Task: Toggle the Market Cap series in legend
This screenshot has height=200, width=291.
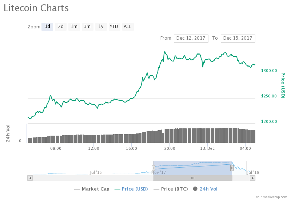Action: [x=92, y=189]
